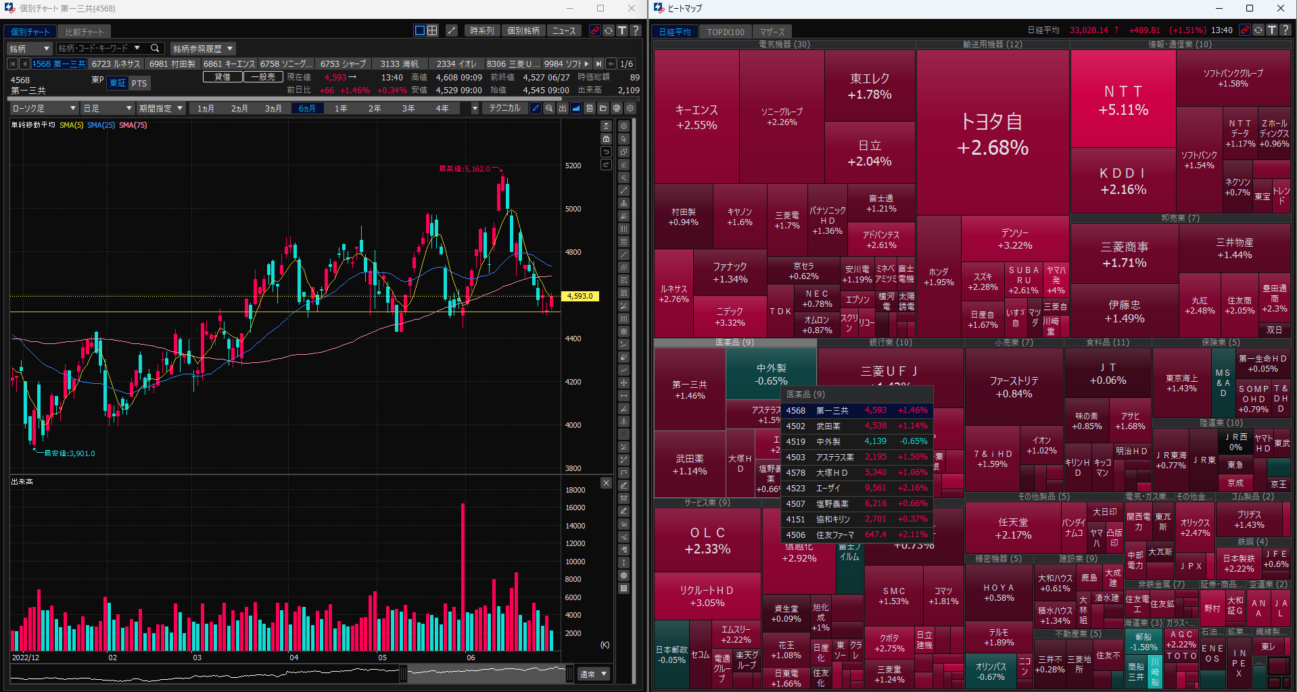This screenshot has width=1297, height=692.
Task: Select the 東証 market toggle
Action: tap(118, 83)
